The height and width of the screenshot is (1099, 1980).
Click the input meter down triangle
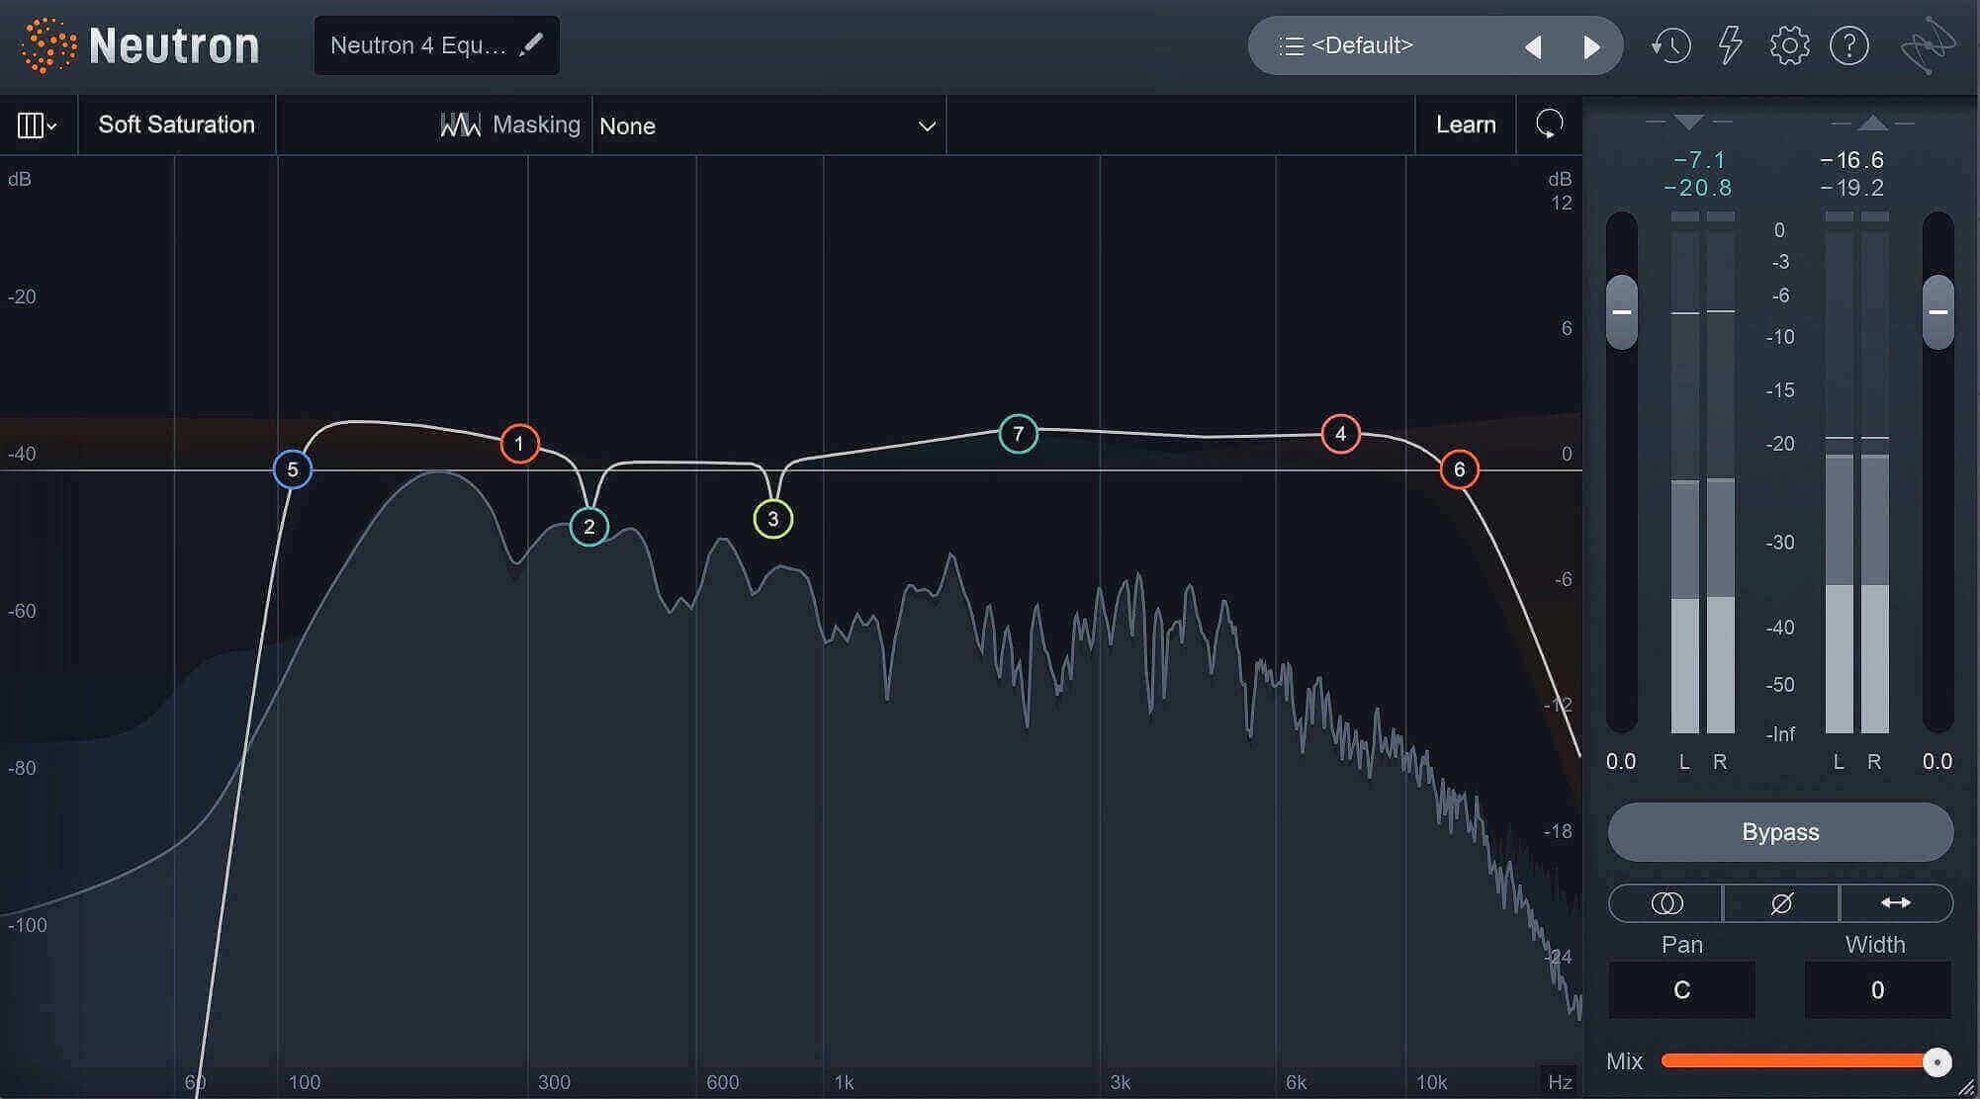1689,123
